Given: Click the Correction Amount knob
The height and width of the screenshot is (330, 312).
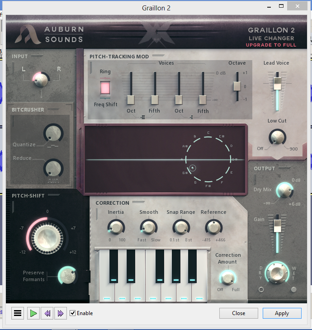Looking at the screenshot, I should (x=228, y=278).
